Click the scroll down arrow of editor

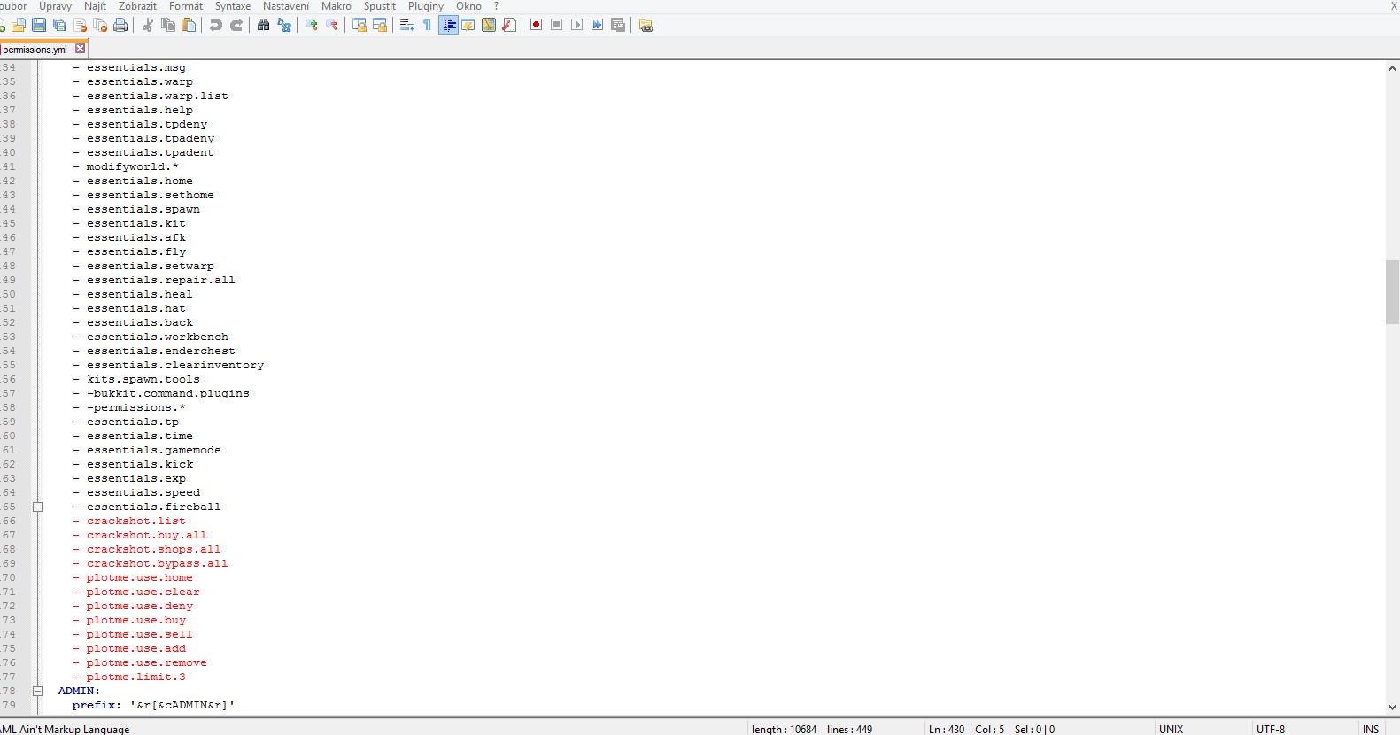pyautogui.click(x=1392, y=708)
